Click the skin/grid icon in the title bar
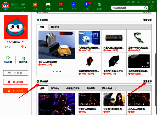 coord(133,2)
